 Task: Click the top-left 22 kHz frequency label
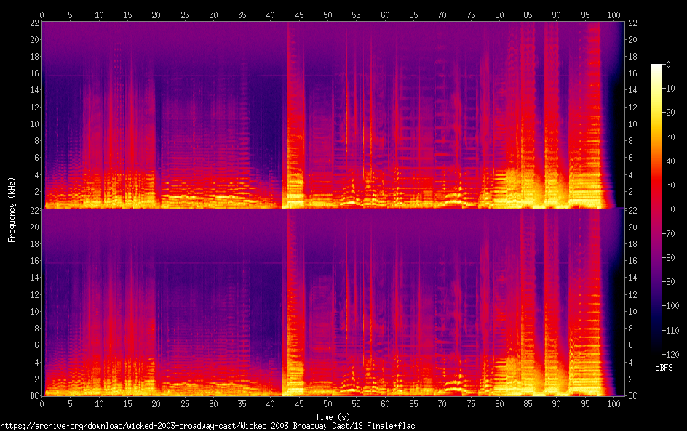tap(33, 23)
